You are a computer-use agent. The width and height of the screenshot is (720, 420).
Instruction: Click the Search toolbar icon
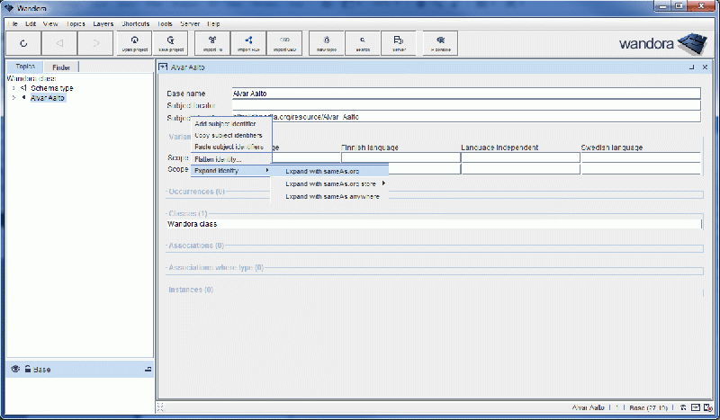[363, 42]
